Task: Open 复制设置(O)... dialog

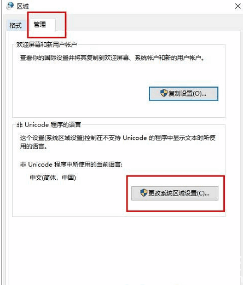Action: (183, 94)
